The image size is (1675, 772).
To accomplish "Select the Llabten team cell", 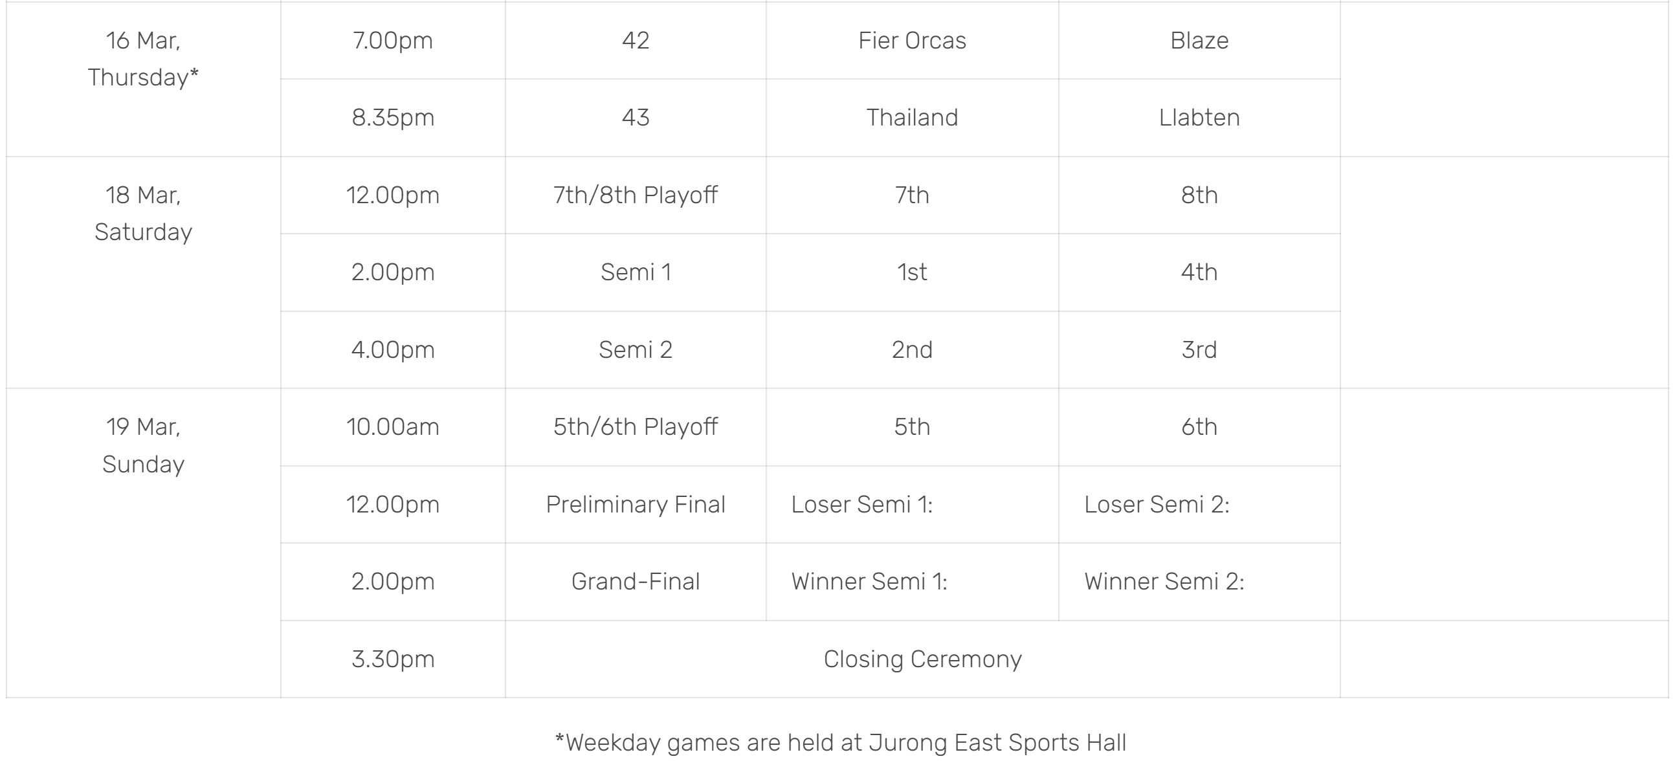I will point(1199,118).
